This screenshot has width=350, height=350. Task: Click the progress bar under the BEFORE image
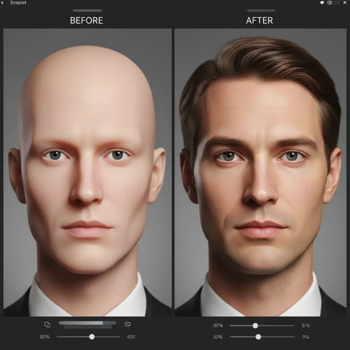pyautogui.click(x=87, y=323)
